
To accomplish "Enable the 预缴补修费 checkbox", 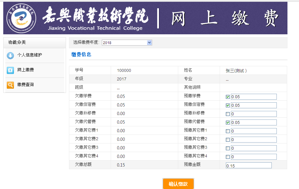I will click(228, 114).
